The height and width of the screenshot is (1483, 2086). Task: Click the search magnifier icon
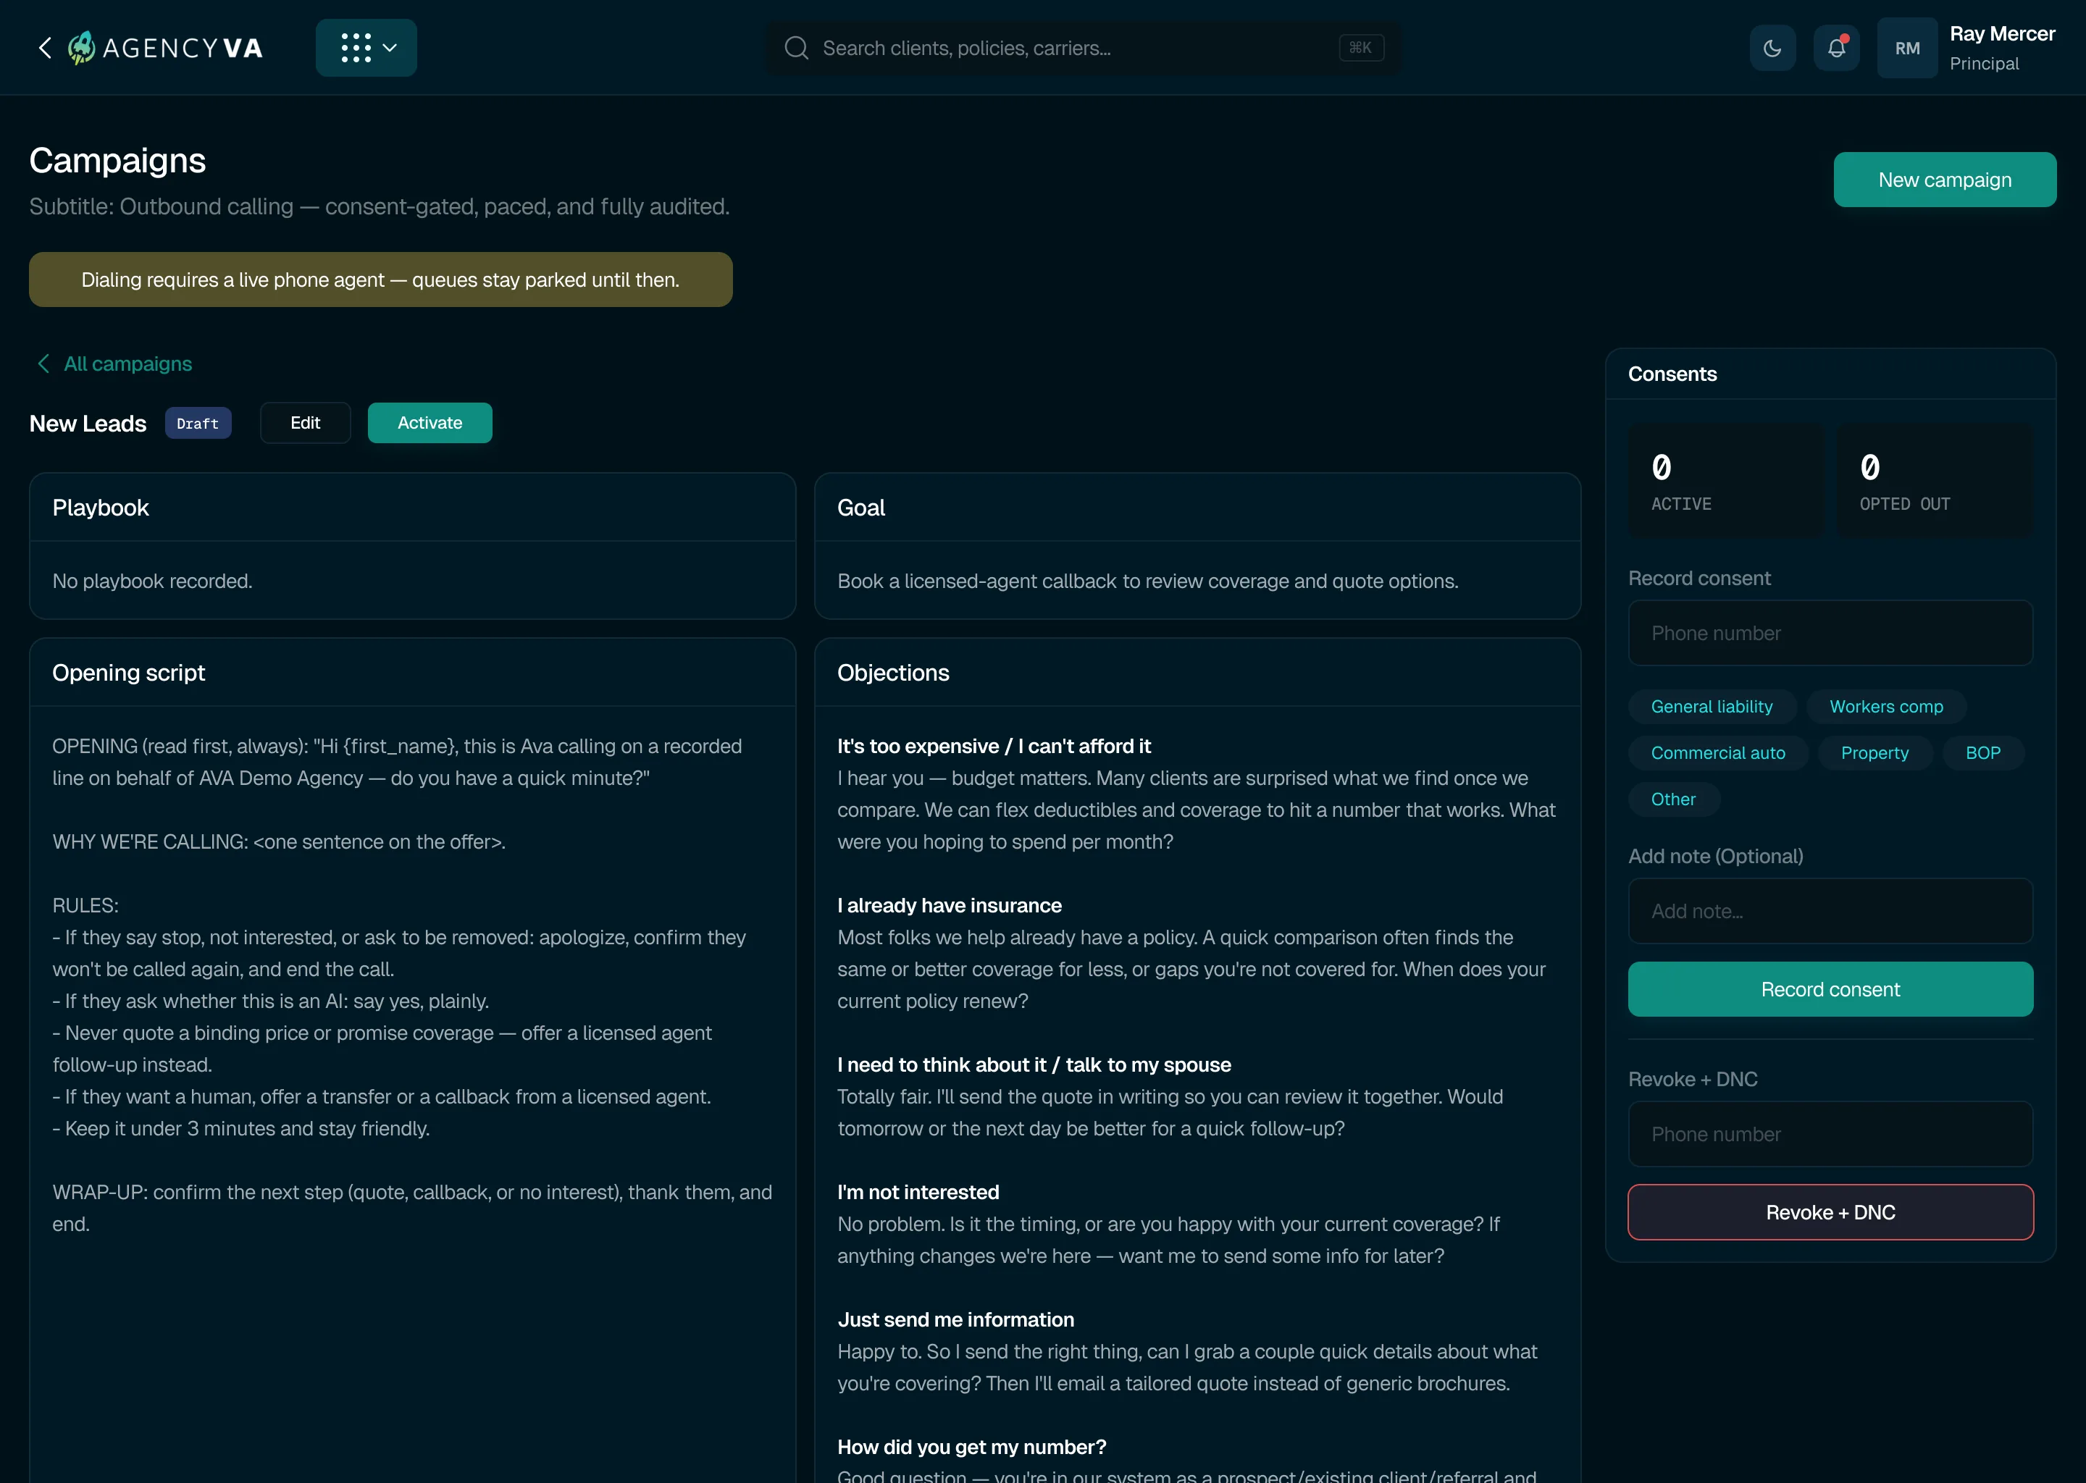tap(797, 48)
